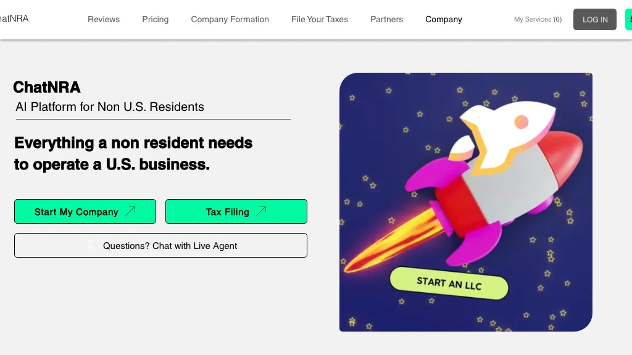Viewport: 632px width, 355px height.
Task: Click the large ChatNRA heading
Action: coord(47,88)
